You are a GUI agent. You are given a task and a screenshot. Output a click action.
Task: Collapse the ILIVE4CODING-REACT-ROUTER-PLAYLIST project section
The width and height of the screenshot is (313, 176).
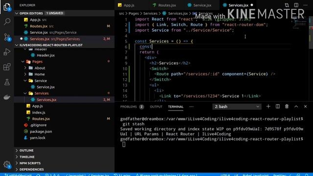pyautogui.click(x=17, y=45)
